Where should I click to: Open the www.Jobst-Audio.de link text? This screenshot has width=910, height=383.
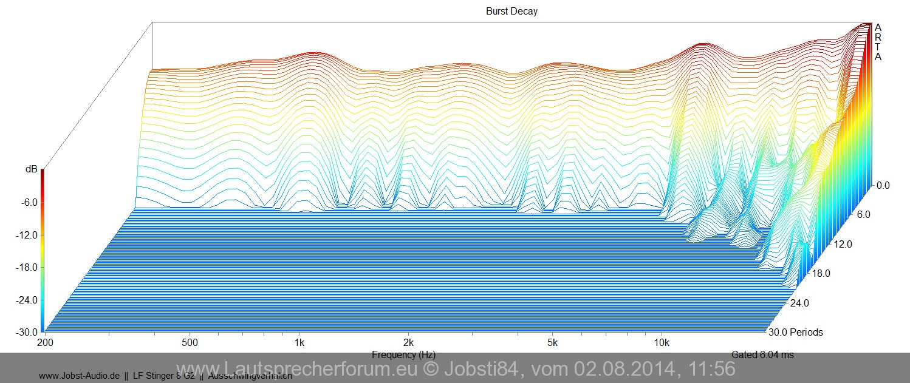click(x=79, y=376)
